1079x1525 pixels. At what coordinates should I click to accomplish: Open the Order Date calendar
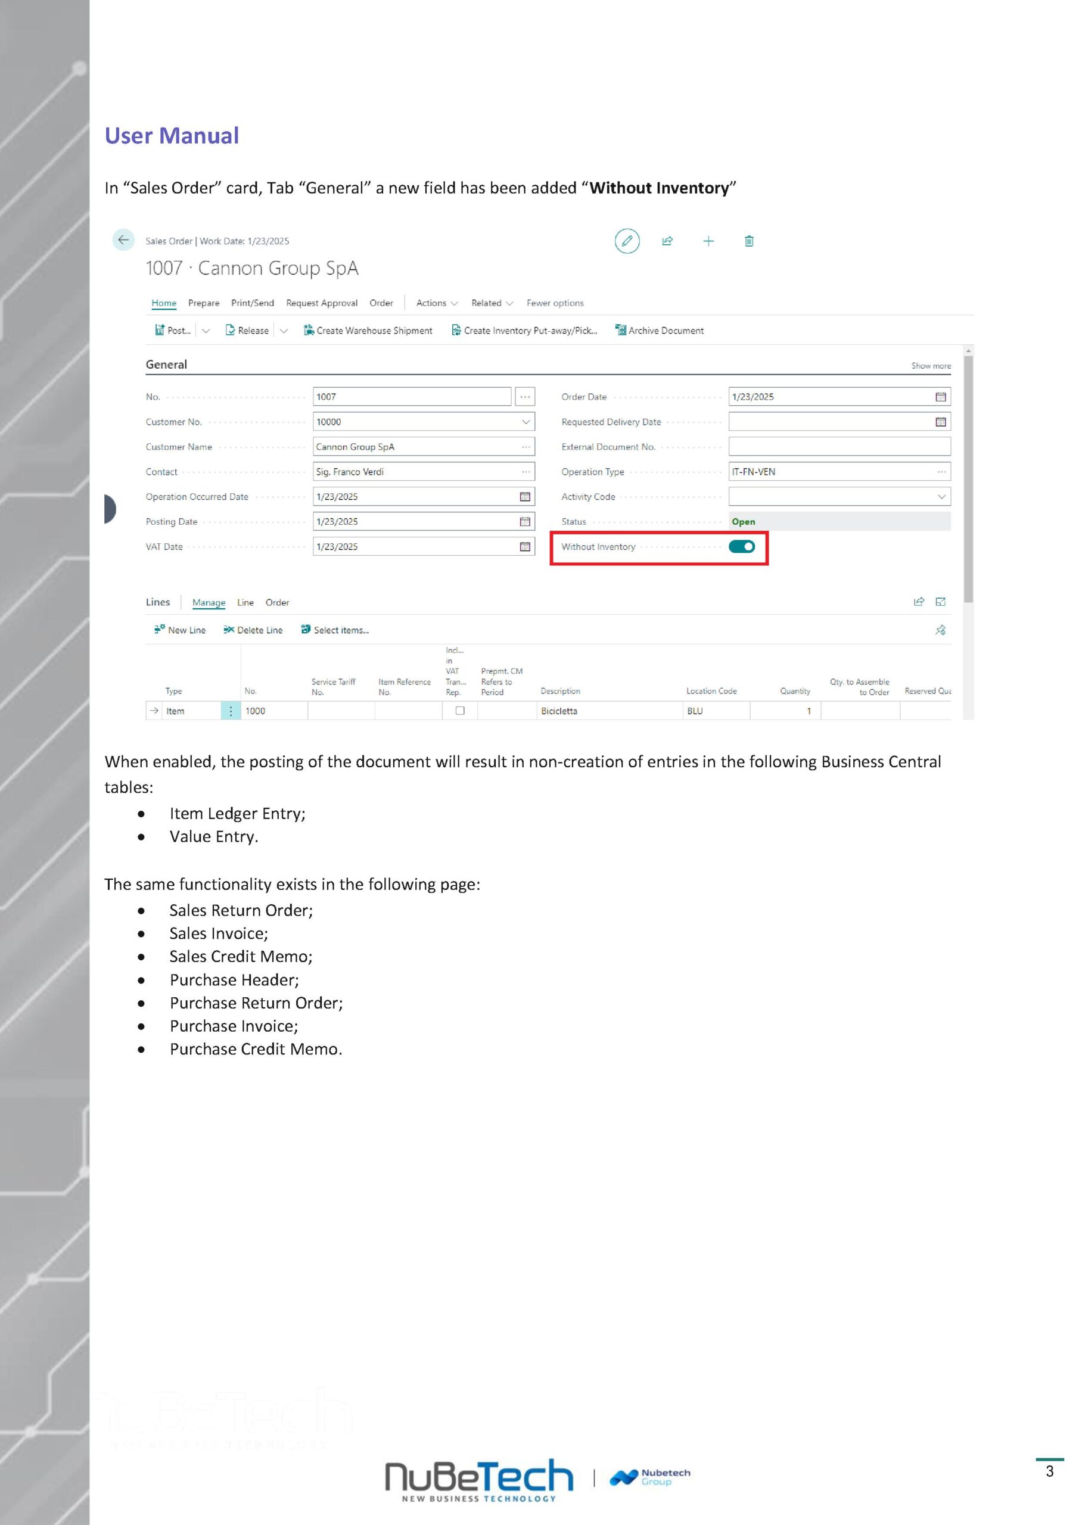pyautogui.click(x=941, y=397)
